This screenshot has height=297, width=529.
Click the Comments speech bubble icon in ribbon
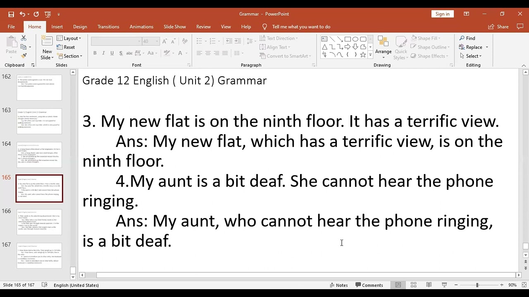(520, 27)
